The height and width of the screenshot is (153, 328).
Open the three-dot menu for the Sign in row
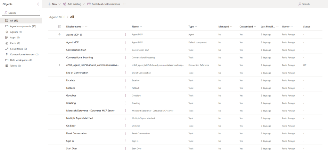coord(125,141)
